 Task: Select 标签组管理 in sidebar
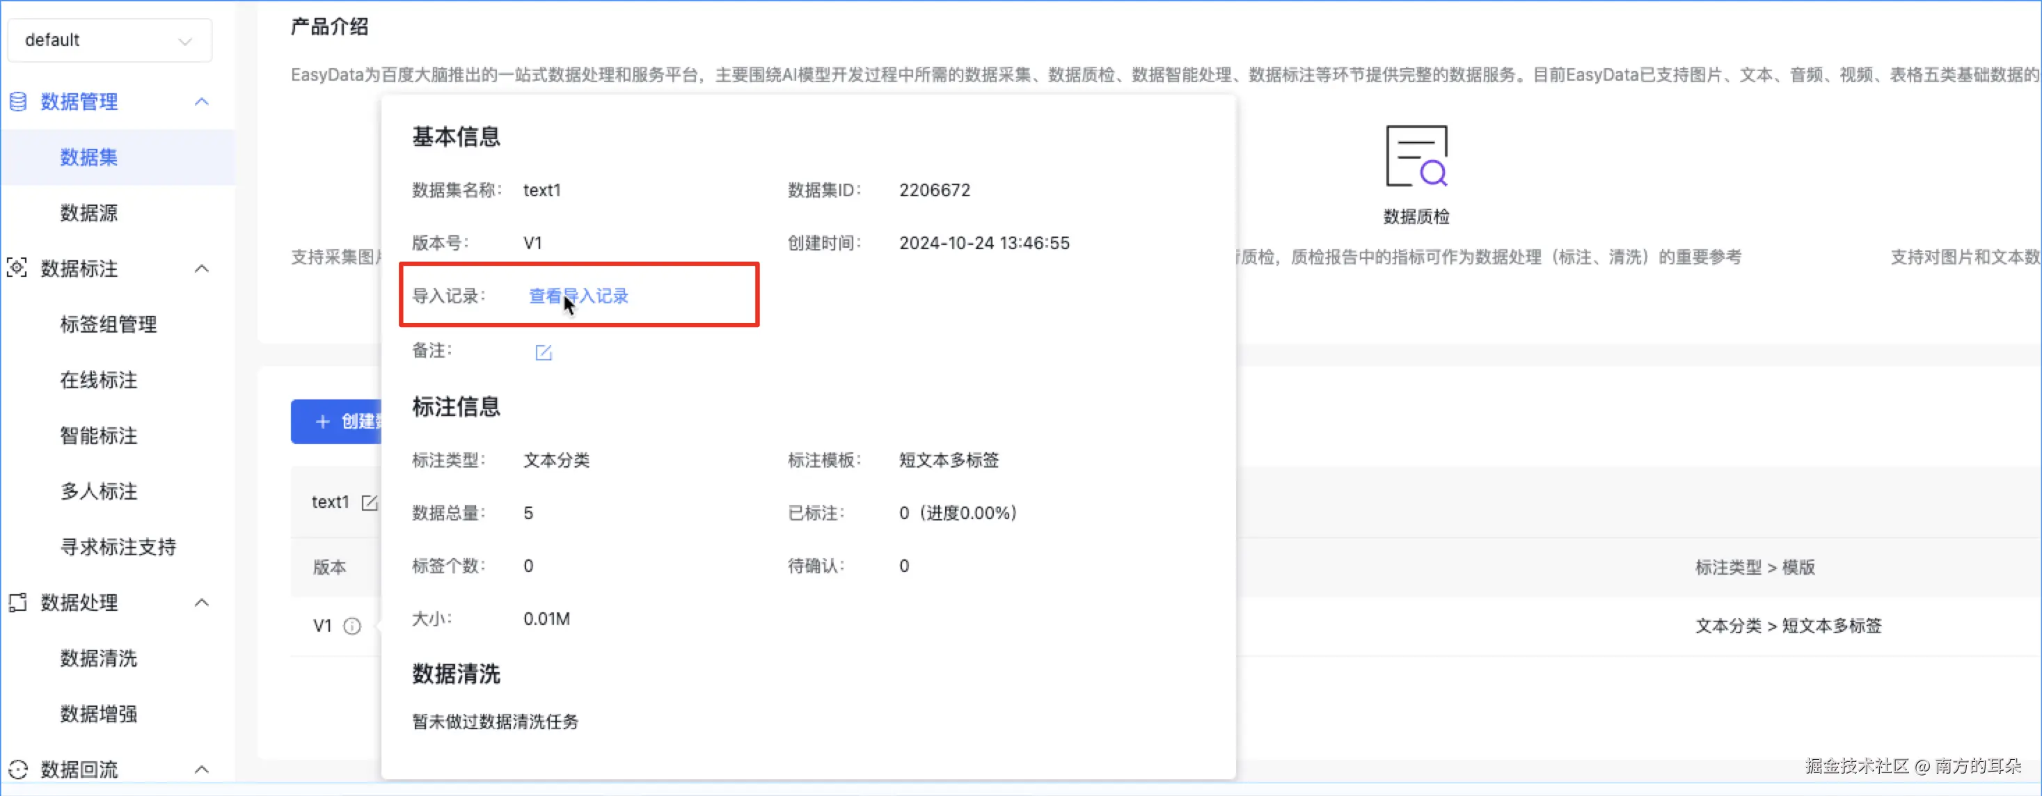[109, 324]
